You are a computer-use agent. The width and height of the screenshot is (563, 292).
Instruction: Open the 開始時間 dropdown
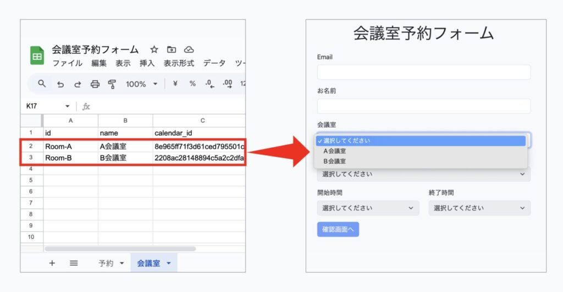tap(368, 208)
